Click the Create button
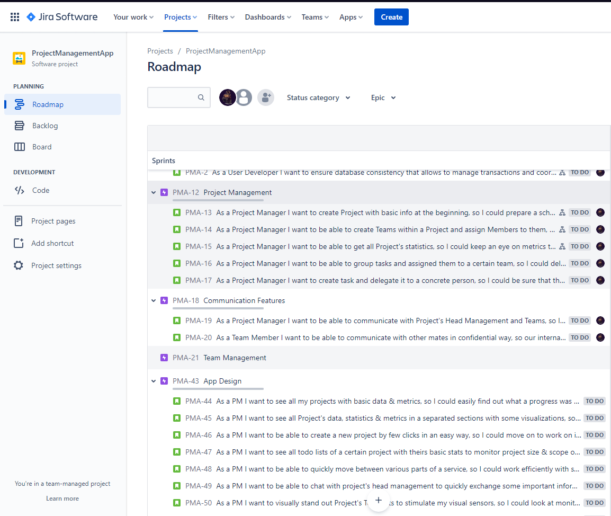This screenshot has width=611, height=516. 391,17
